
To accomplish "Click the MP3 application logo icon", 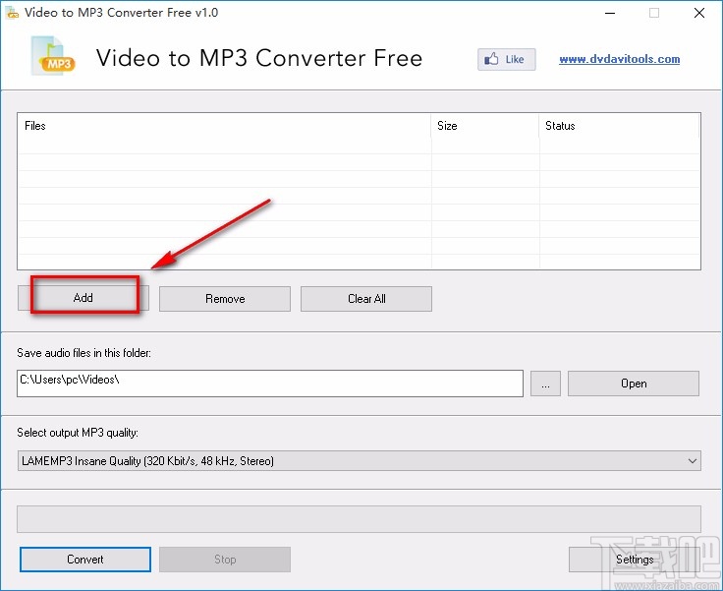I will pos(53,56).
